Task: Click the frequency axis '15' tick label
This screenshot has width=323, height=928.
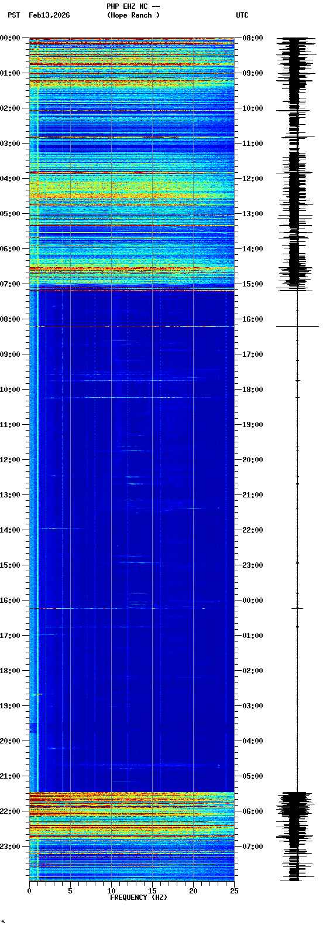Action: pyautogui.click(x=152, y=891)
